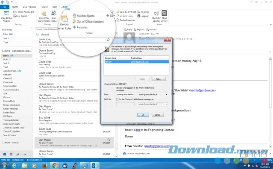Expand the Zimbra - user30 account
This screenshot has height=169, width=273.
(2, 143)
